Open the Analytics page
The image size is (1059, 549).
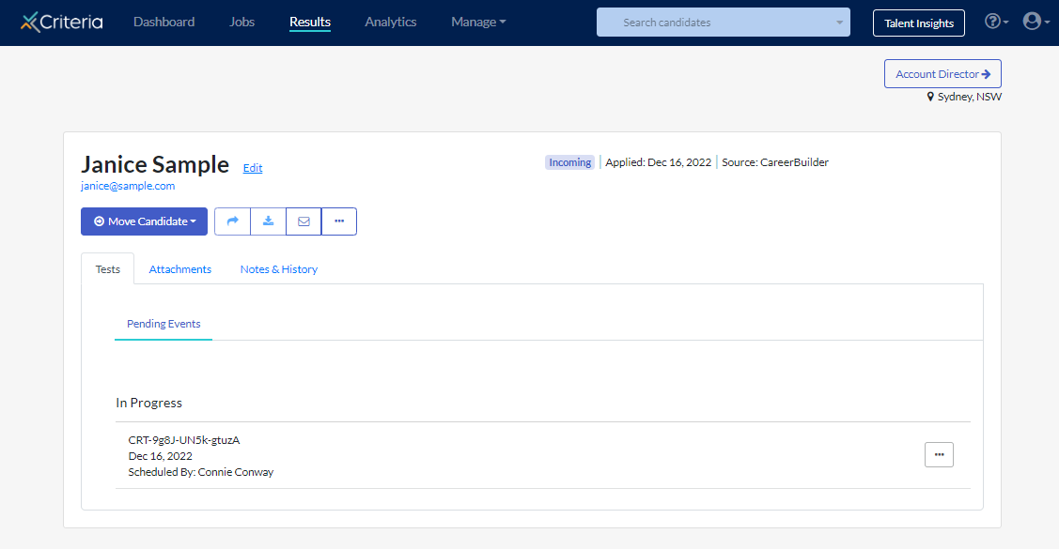(x=390, y=22)
